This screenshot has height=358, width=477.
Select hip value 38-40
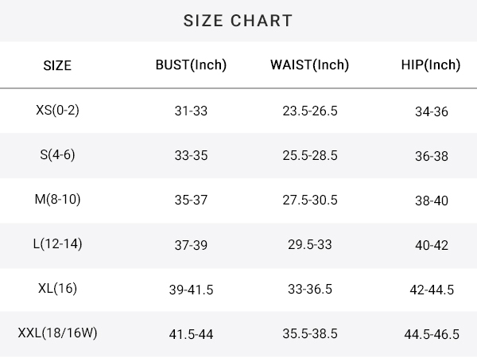click(432, 201)
